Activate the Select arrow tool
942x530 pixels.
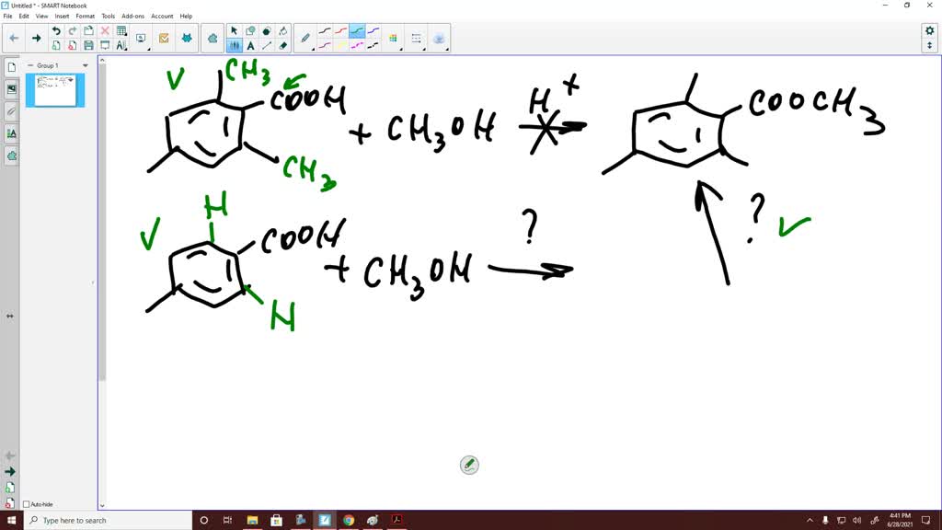click(x=234, y=30)
